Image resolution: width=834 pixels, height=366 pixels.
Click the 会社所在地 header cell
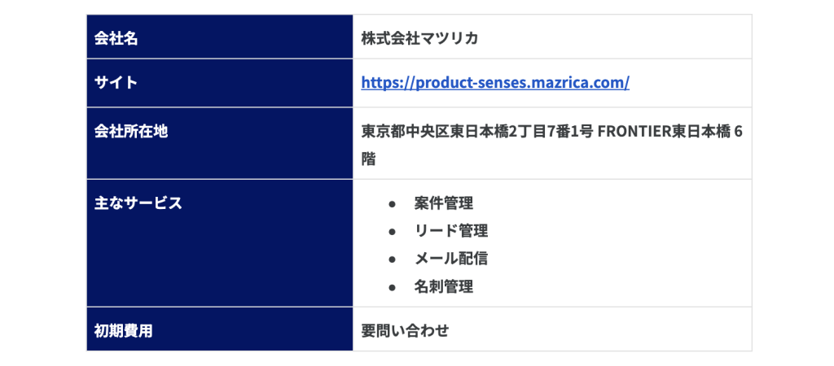[220, 143]
